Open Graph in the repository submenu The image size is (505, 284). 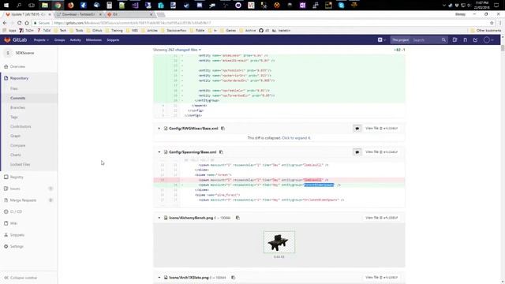coord(15,136)
